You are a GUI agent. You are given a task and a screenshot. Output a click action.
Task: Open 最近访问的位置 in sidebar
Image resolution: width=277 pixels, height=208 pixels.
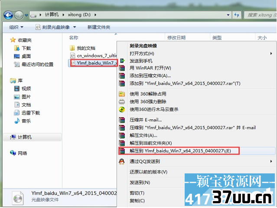click(x=37, y=64)
